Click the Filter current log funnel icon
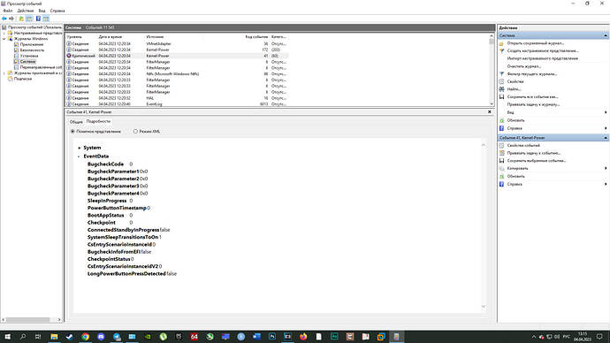The image size is (610, 343). pyautogui.click(x=501, y=74)
